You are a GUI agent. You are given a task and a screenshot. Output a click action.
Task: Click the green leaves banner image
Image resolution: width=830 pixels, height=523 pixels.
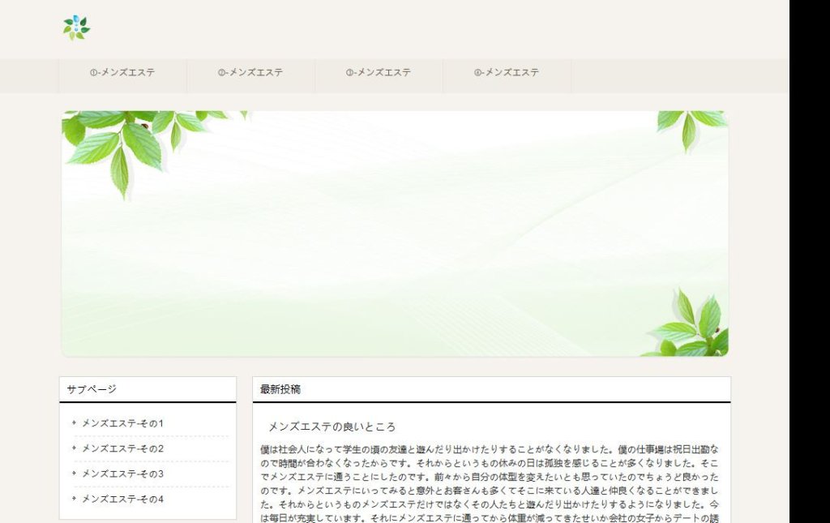point(395,234)
